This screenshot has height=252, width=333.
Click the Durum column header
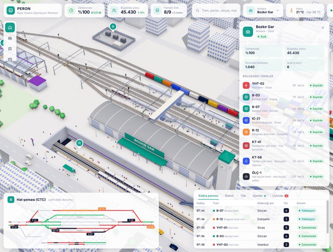301,203
